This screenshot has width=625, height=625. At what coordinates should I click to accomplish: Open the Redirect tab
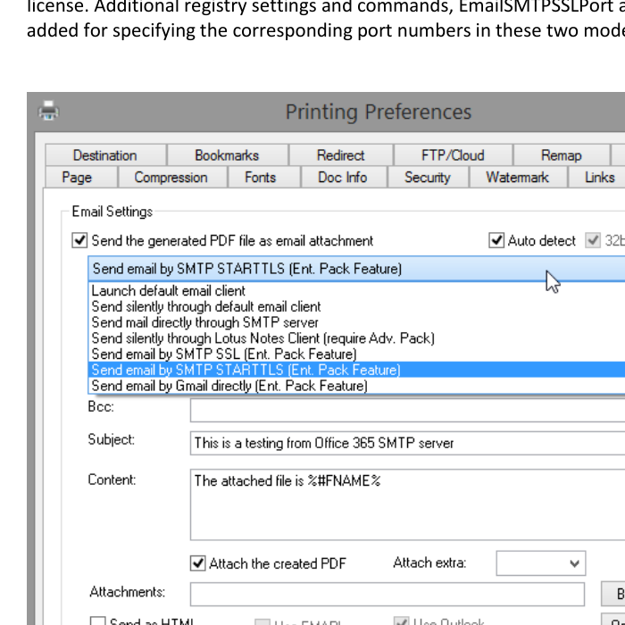coord(340,155)
